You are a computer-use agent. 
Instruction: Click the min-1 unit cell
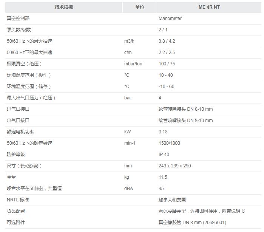[130, 143]
